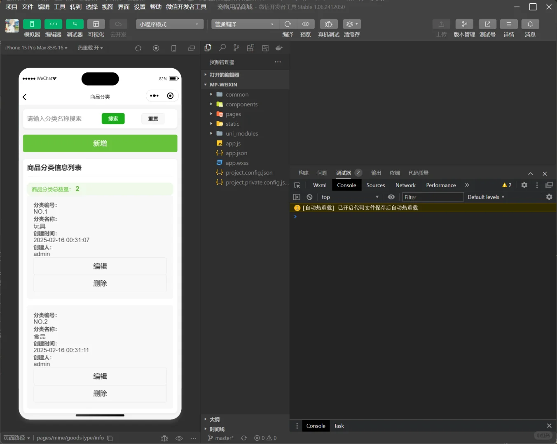Show more devtools tabs

pos(467,185)
